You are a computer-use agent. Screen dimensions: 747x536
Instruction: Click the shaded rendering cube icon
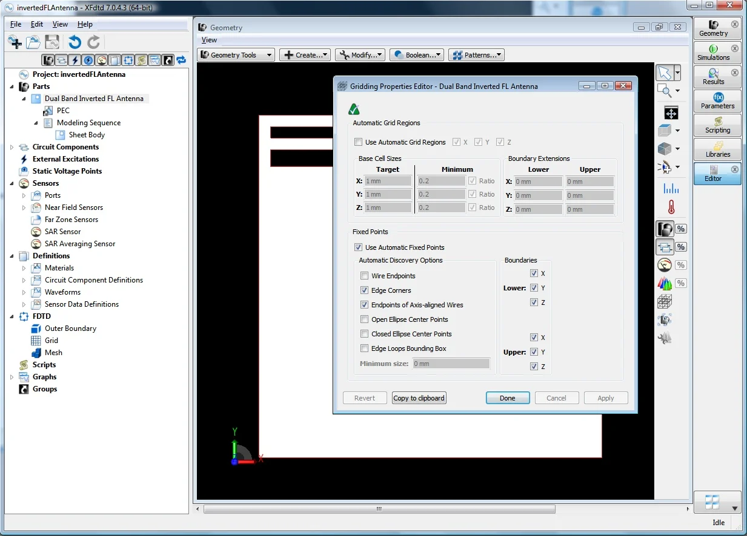coord(665,149)
